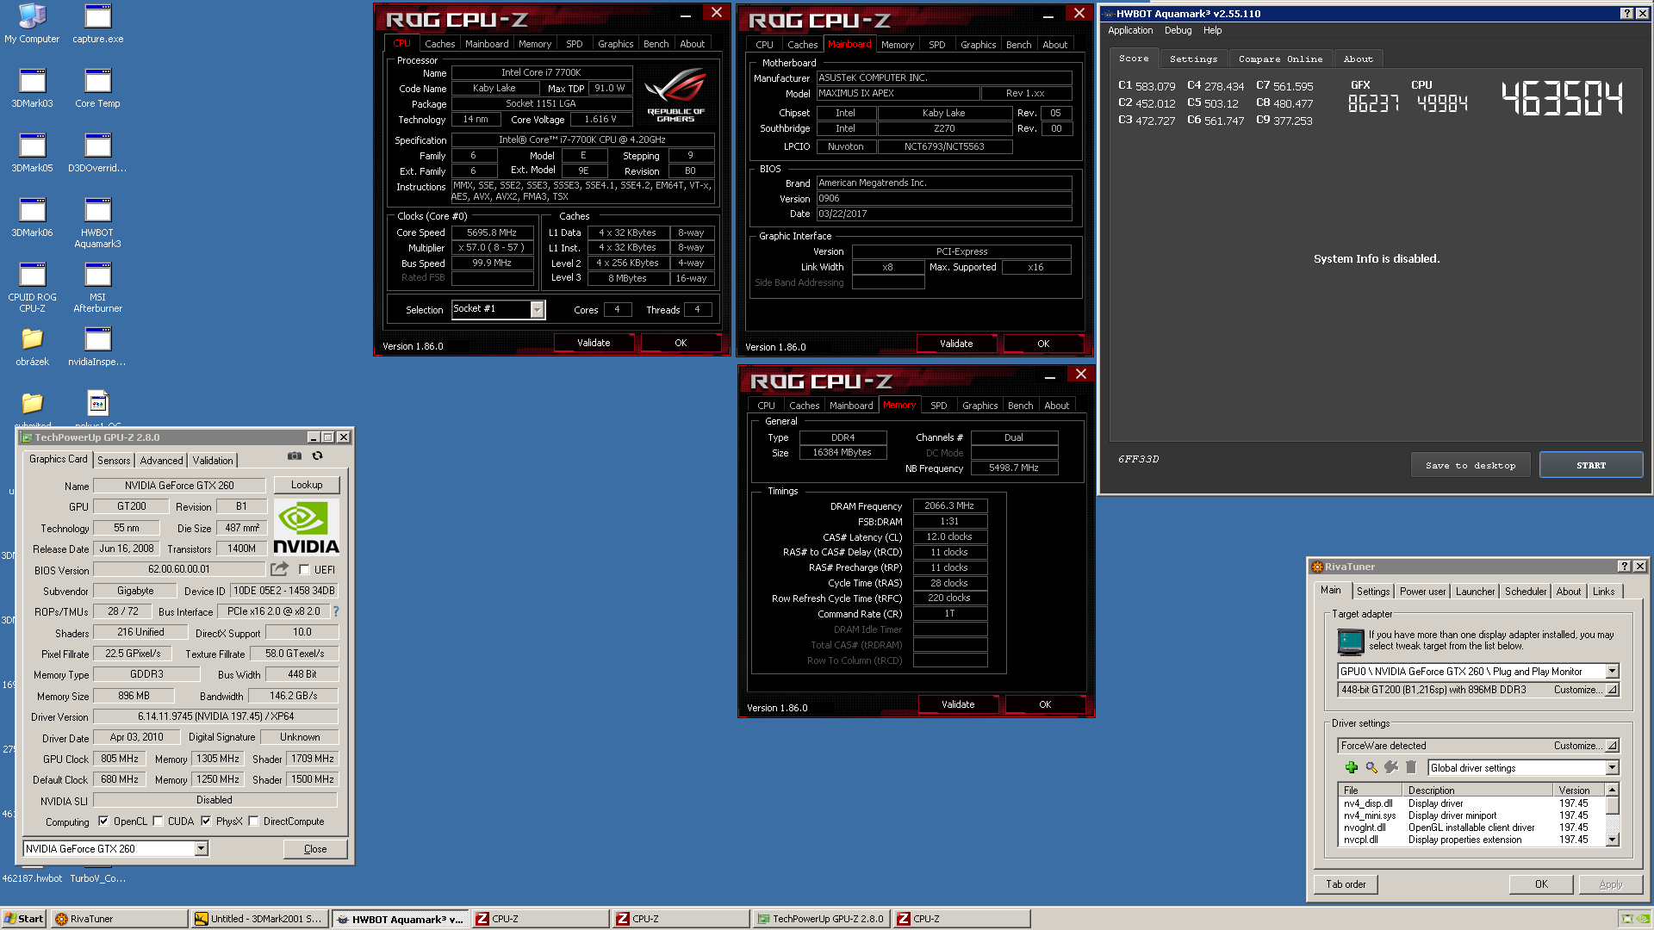Open Compare Online tab in Aquamark3
The image size is (1654, 930).
pos(1280,59)
